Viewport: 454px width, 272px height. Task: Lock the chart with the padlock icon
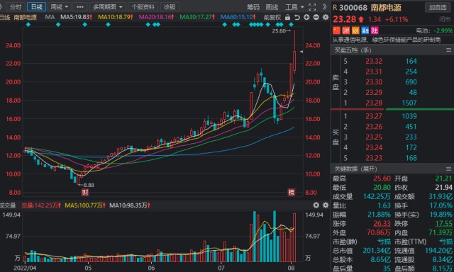(287, 17)
